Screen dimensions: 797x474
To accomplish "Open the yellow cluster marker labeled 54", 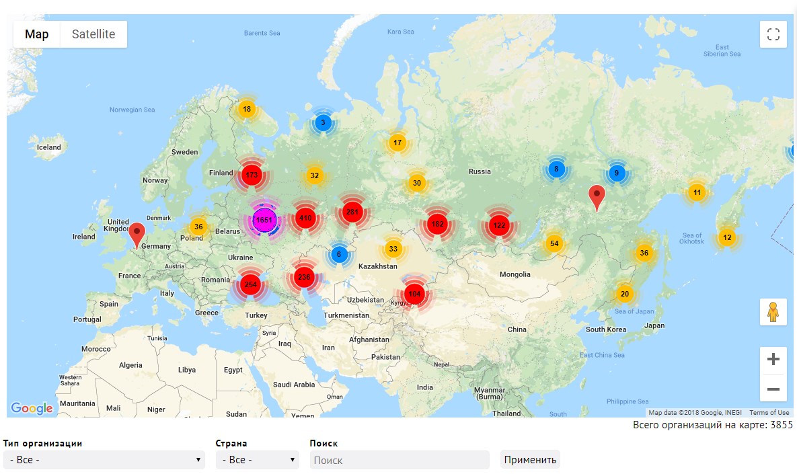I will tap(554, 243).
